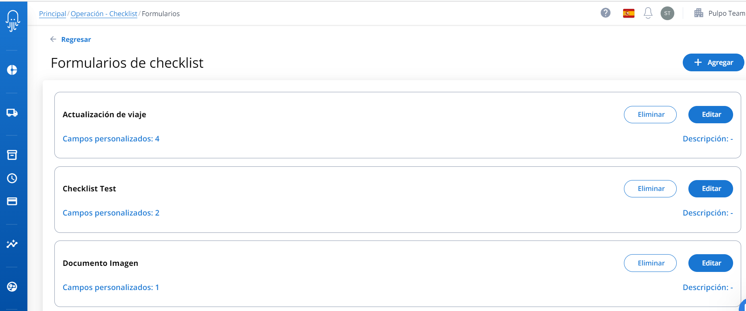Open the archive box sidebar icon
The height and width of the screenshot is (311, 746).
click(12, 155)
